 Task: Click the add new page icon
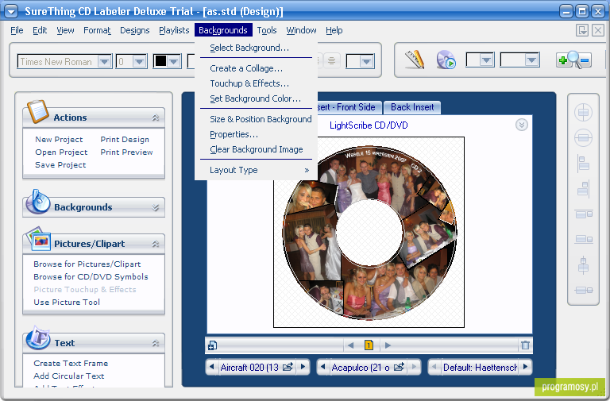tap(212, 345)
